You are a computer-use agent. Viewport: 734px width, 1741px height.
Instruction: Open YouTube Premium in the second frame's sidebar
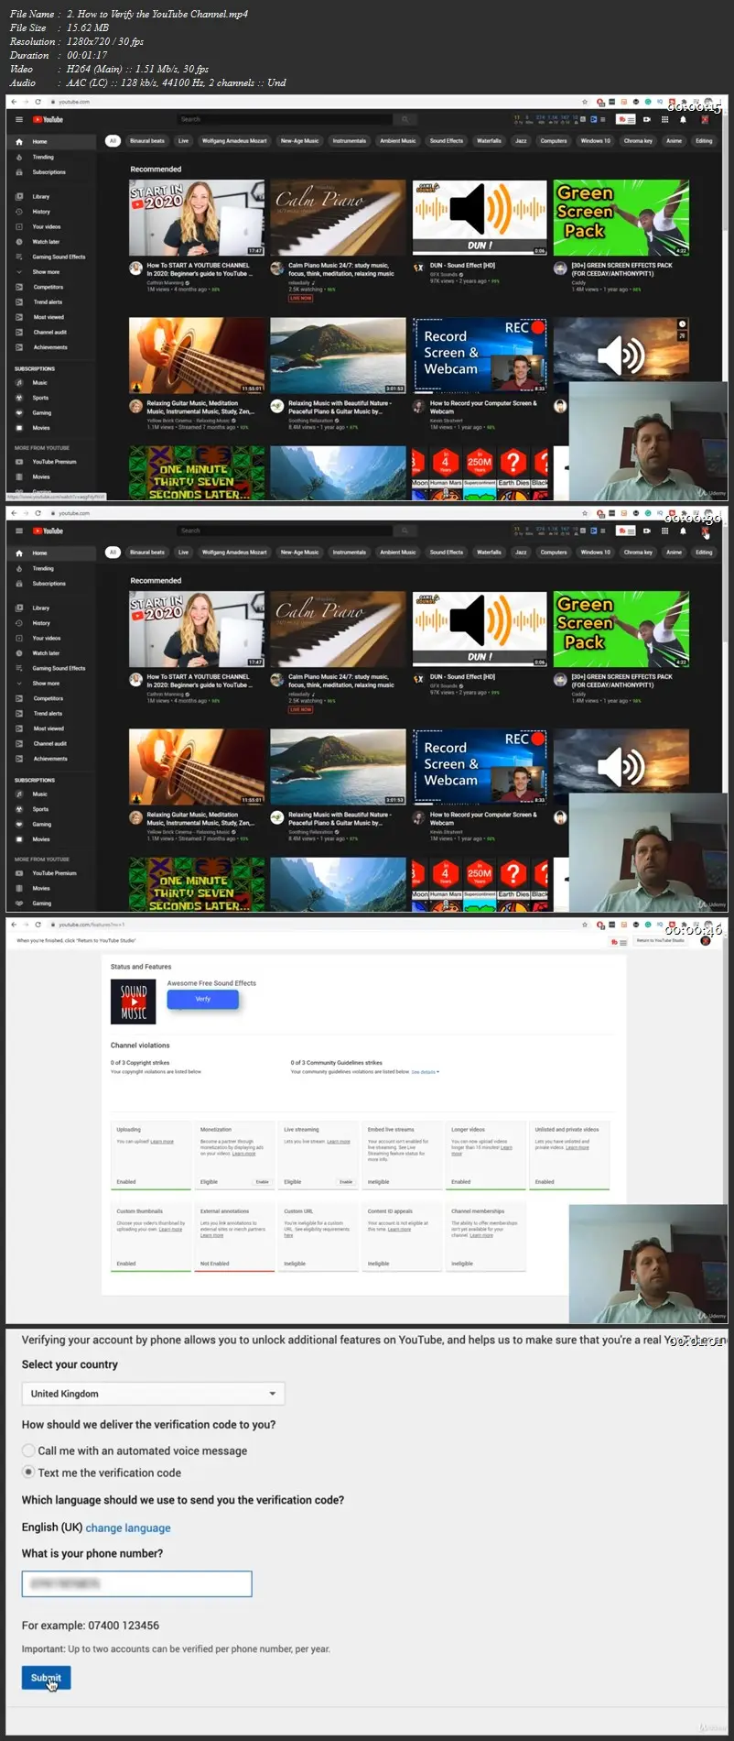click(54, 873)
